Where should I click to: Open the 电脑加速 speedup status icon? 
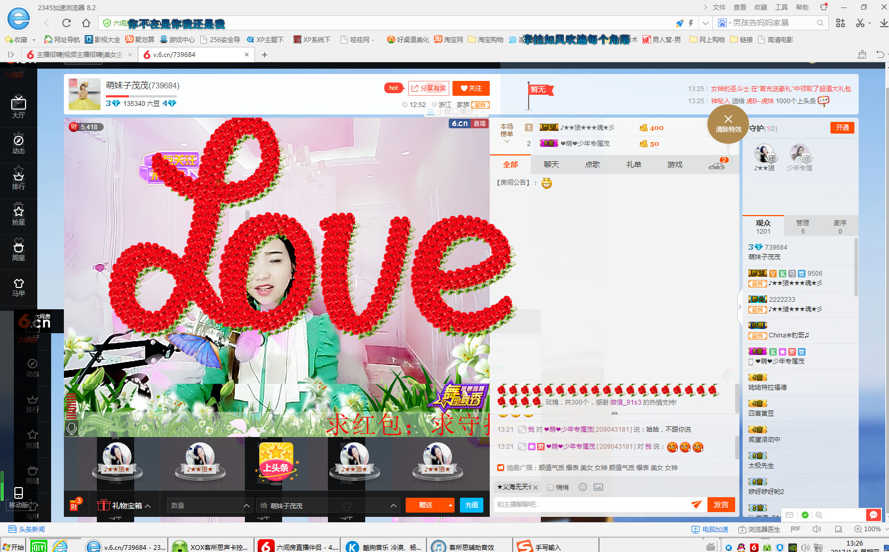pyautogui.click(x=710, y=529)
